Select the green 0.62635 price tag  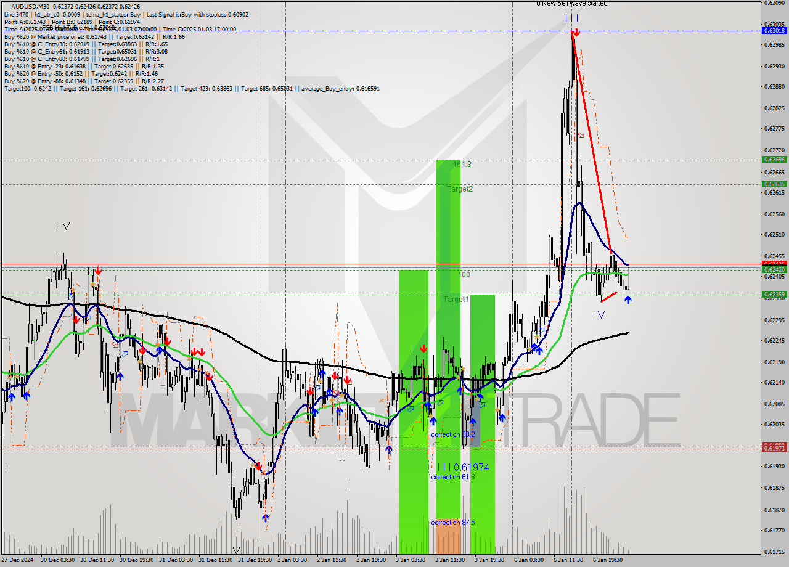774,184
